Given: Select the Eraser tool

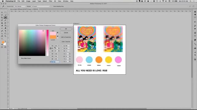Looking at the screenshot, I should [x=2, y=26].
